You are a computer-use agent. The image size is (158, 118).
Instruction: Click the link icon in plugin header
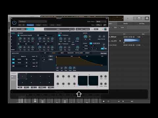[105, 25]
